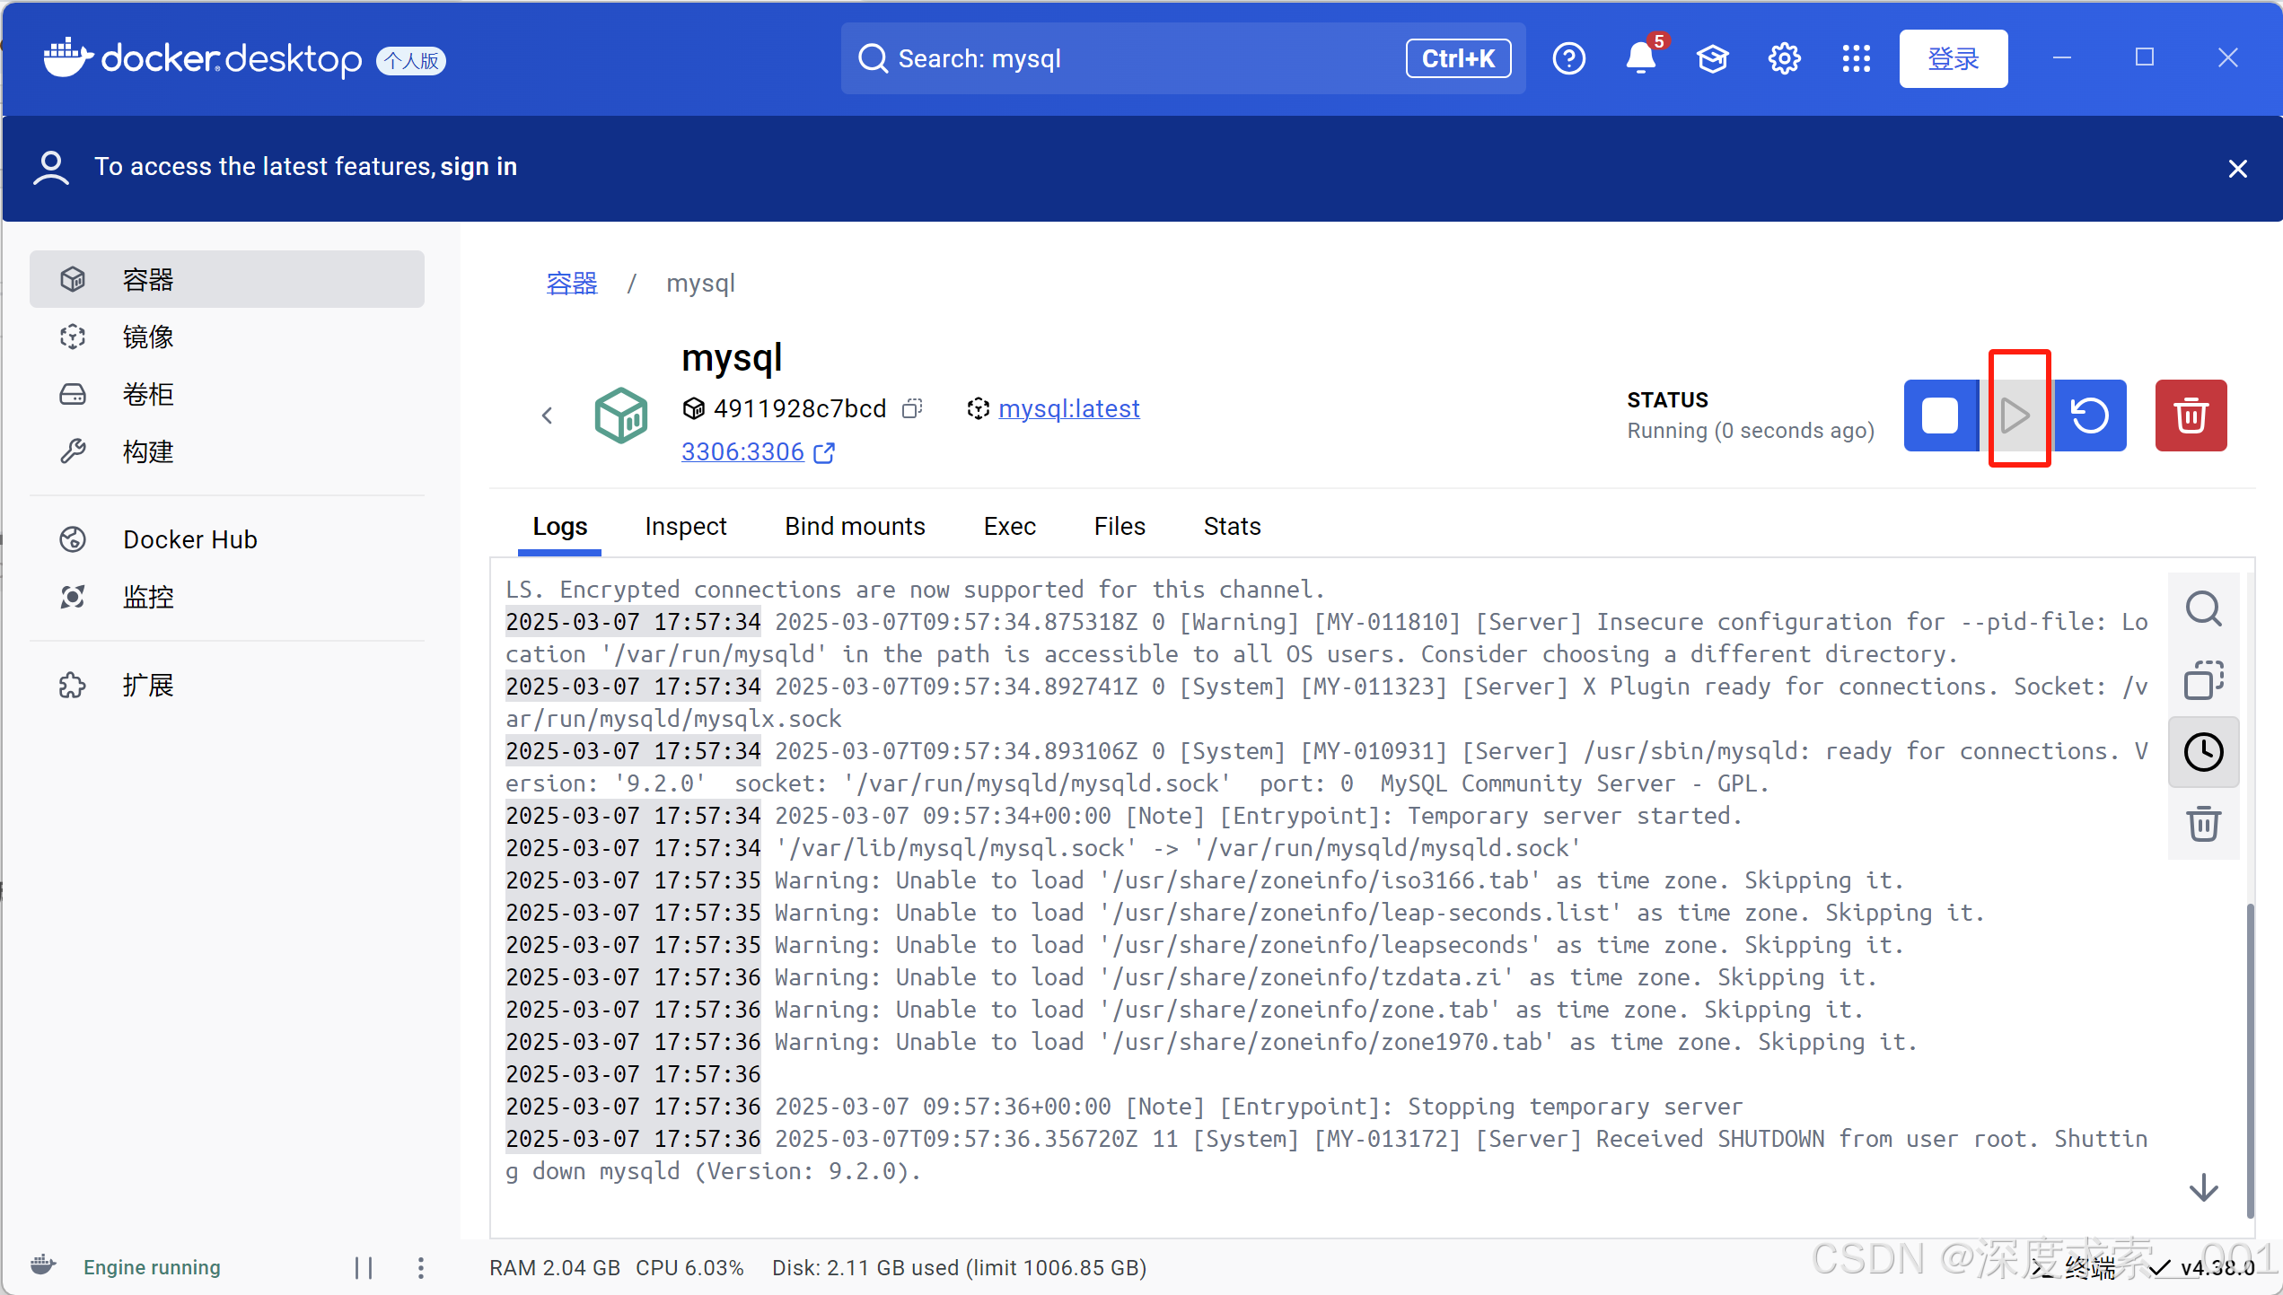Screen dimensions: 2283x1295
Task: Open the mysql:latest image link
Action: coord(1068,408)
